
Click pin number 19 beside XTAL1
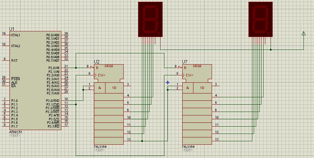pos(4,33)
